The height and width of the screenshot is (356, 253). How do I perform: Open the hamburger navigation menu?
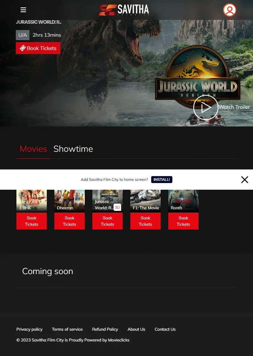tap(23, 10)
